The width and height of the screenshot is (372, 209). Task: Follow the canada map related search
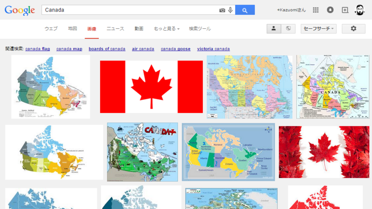(x=69, y=49)
